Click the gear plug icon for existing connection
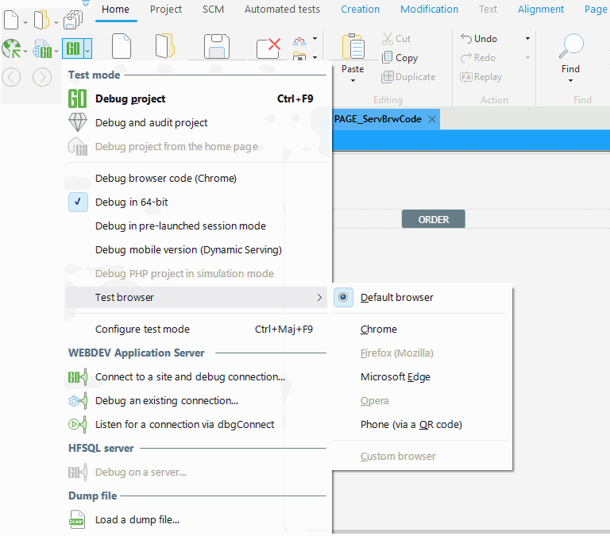The image size is (610, 536). pyautogui.click(x=78, y=401)
